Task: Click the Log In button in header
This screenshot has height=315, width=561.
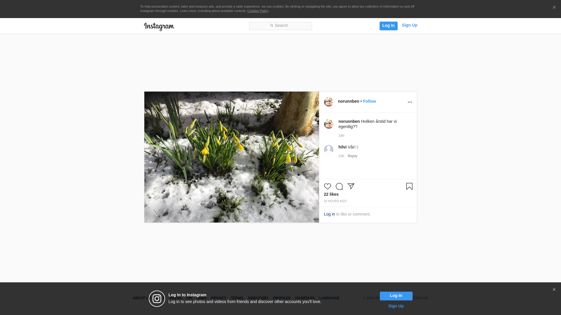Action: coord(388,26)
